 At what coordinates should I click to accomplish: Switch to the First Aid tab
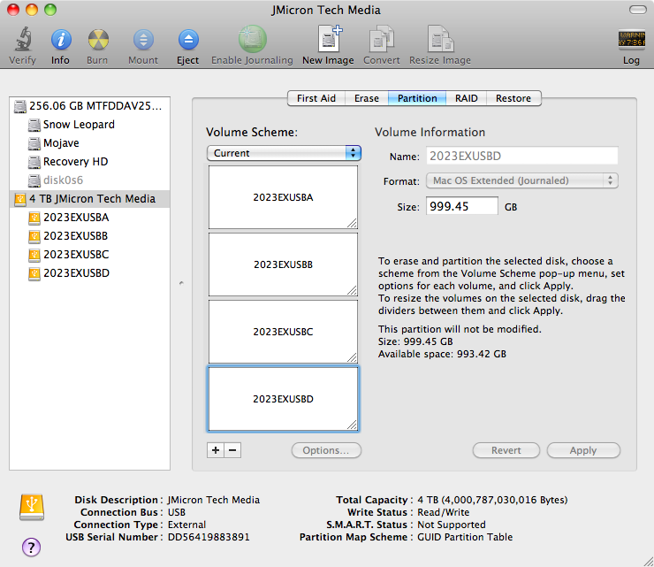316,98
